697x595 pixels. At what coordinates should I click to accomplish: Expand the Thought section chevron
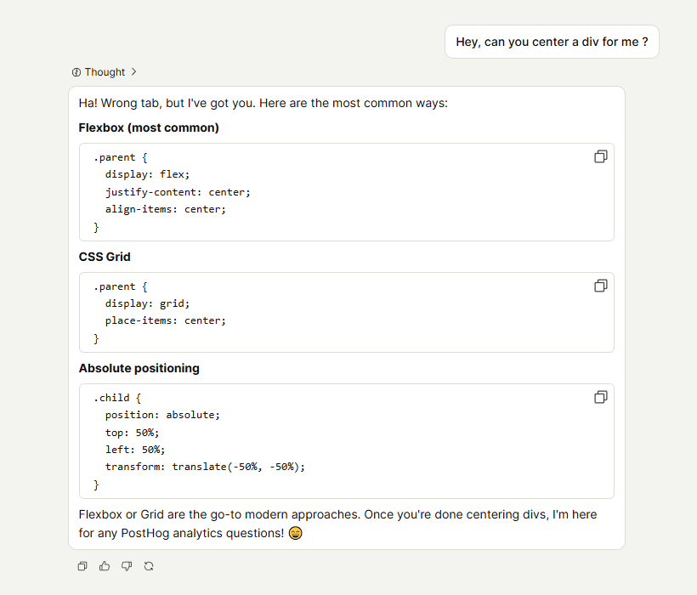[133, 71]
